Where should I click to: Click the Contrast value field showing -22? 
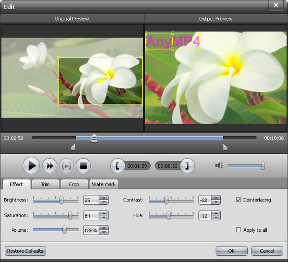pyautogui.click(x=205, y=200)
